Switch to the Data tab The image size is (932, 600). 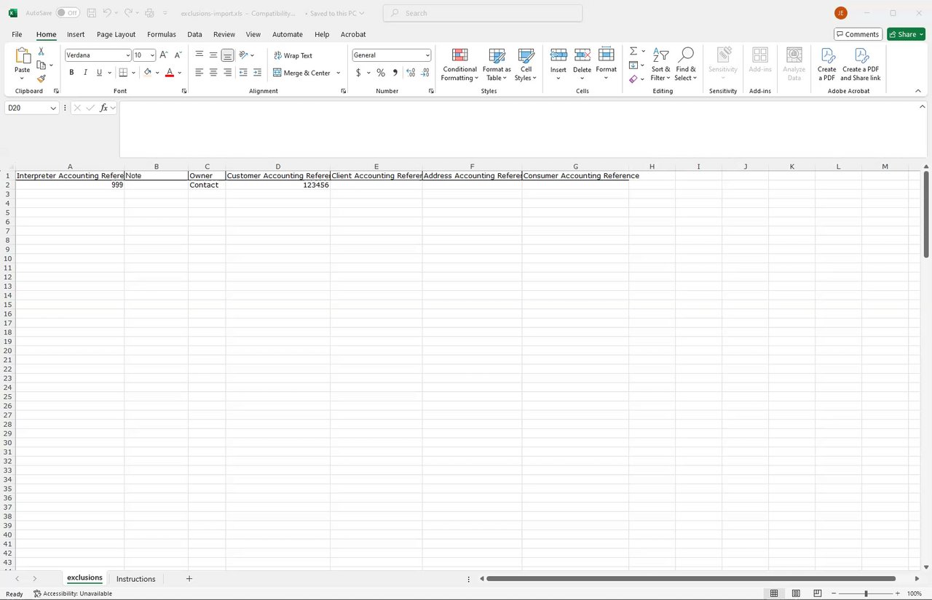click(194, 34)
